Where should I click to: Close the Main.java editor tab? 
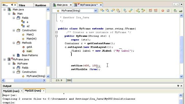(x=71, y=5)
